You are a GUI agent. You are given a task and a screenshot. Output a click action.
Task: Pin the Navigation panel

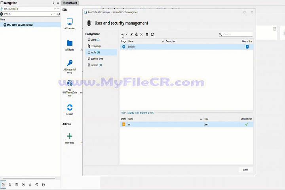[x=53, y=3]
